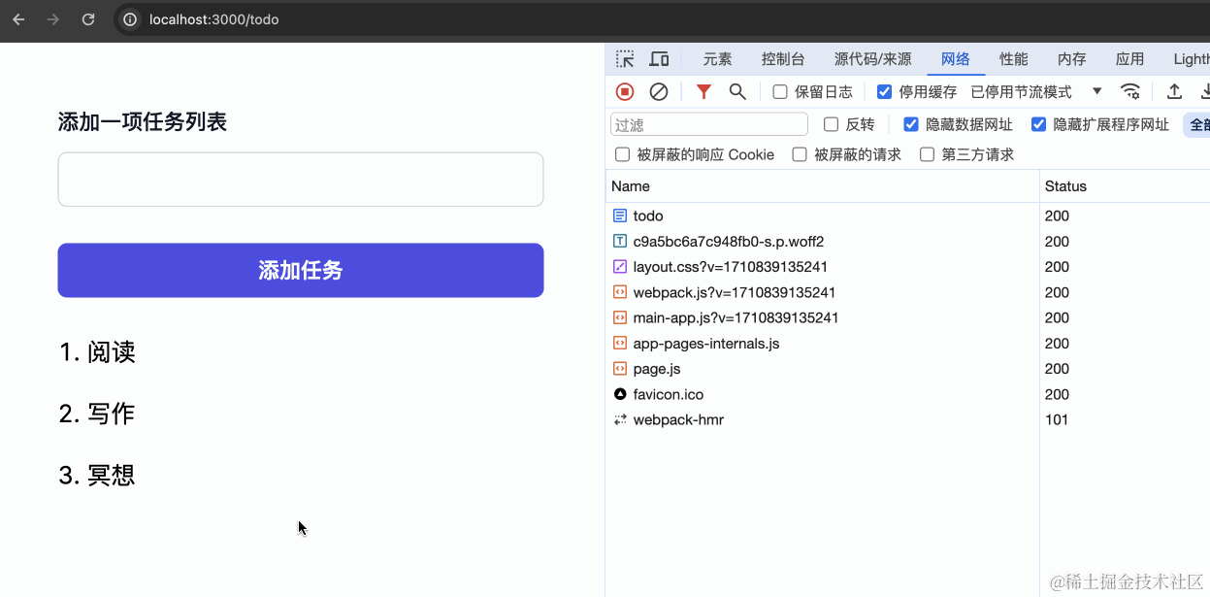Open the 元素 tab

(718, 59)
